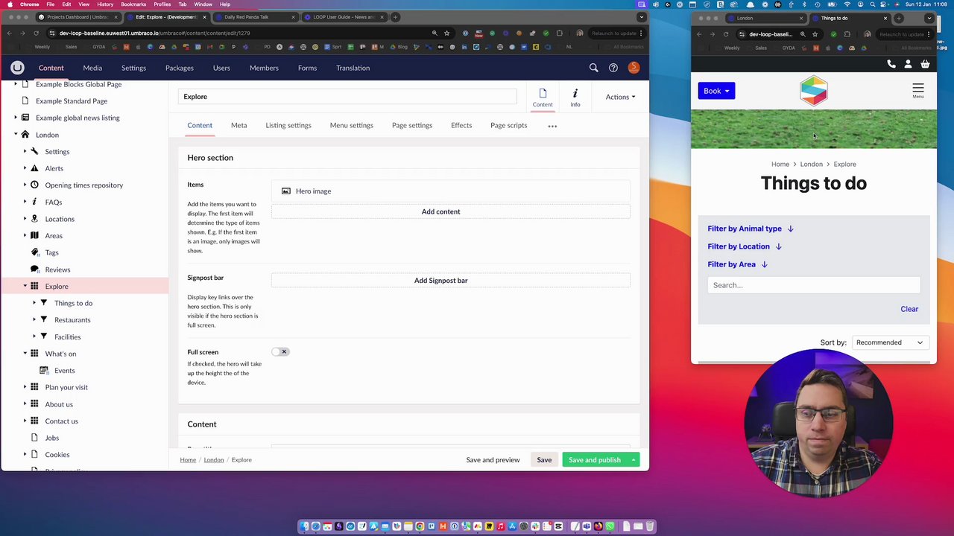Image resolution: width=954 pixels, height=536 pixels.
Task: Open the orange user avatar in Umbraco
Action: pyautogui.click(x=634, y=68)
